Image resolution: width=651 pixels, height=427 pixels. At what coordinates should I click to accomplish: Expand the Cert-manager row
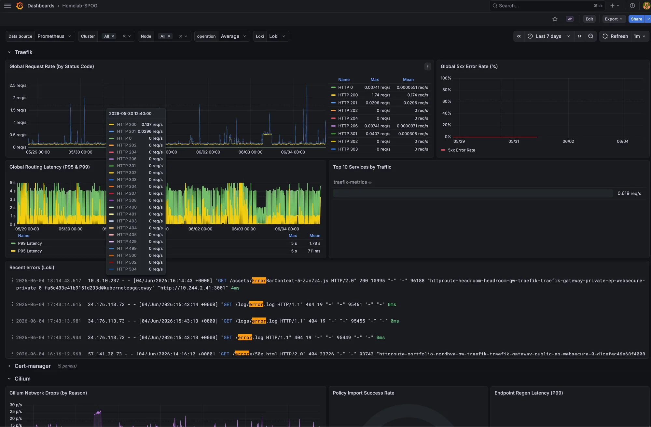pyautogui.click(x=9, y=366)
